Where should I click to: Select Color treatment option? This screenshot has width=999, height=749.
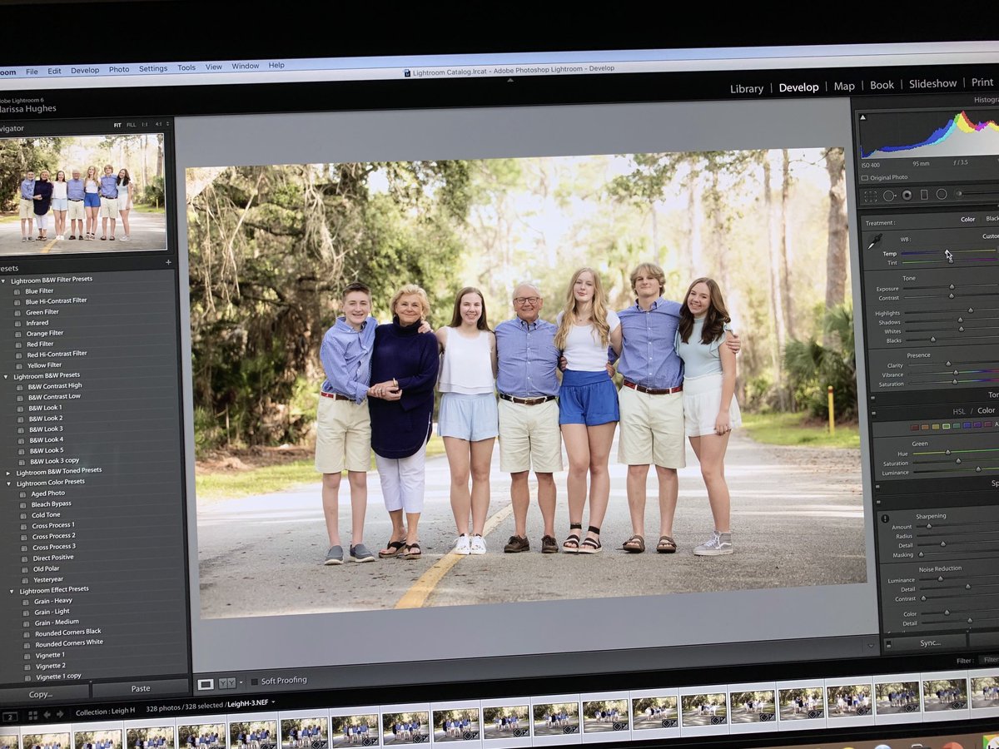pyautogui.click(x=967, y=220)
